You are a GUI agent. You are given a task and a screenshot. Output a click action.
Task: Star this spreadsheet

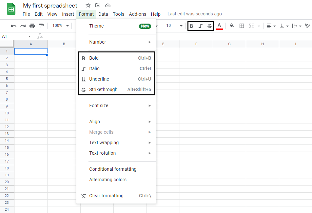tap(88, 5)
